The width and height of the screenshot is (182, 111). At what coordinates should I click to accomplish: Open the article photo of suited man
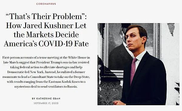138,64
